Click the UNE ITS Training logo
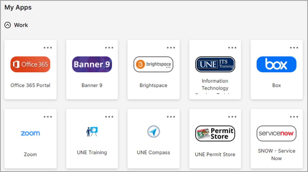The width and height of the screenshot is (308, 172). 215,64
